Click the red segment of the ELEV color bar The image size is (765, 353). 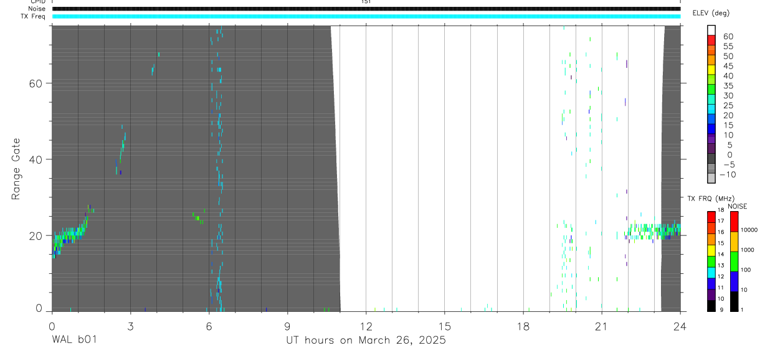pyautogui.click(x=711, y=40)
